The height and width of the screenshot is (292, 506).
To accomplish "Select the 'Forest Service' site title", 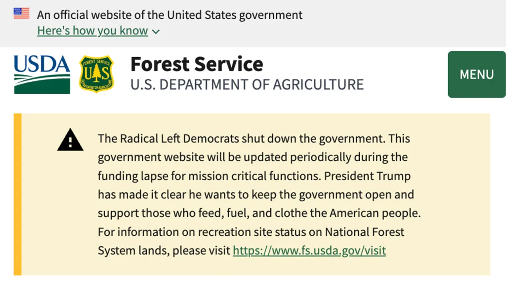I will [196, 64].
